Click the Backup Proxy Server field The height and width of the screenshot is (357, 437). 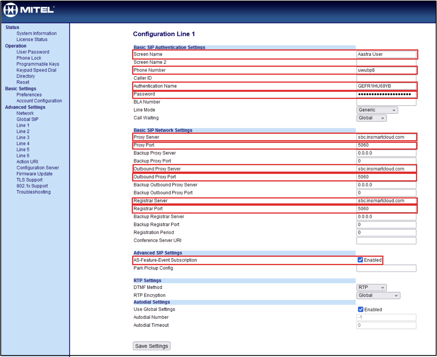click(x=386, y=153)
